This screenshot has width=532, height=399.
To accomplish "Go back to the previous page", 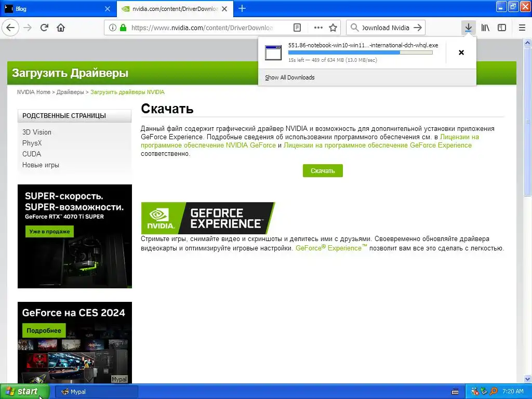I will click(10, 28).
